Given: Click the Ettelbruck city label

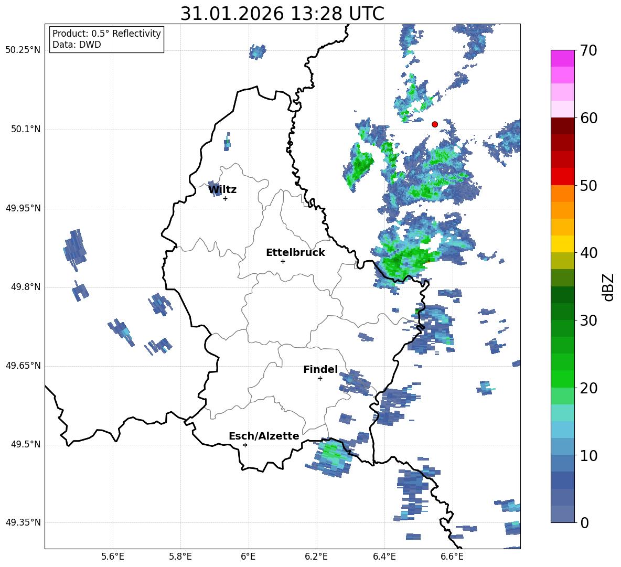Looking at the screenshot, I should point(295,253).
